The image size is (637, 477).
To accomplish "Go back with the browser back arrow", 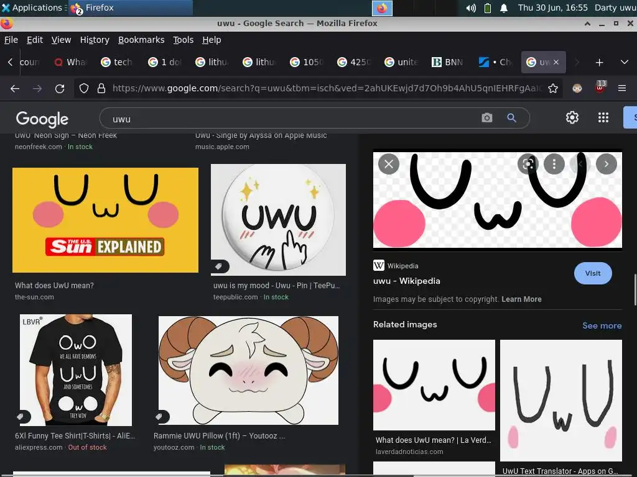I will 15,88.
